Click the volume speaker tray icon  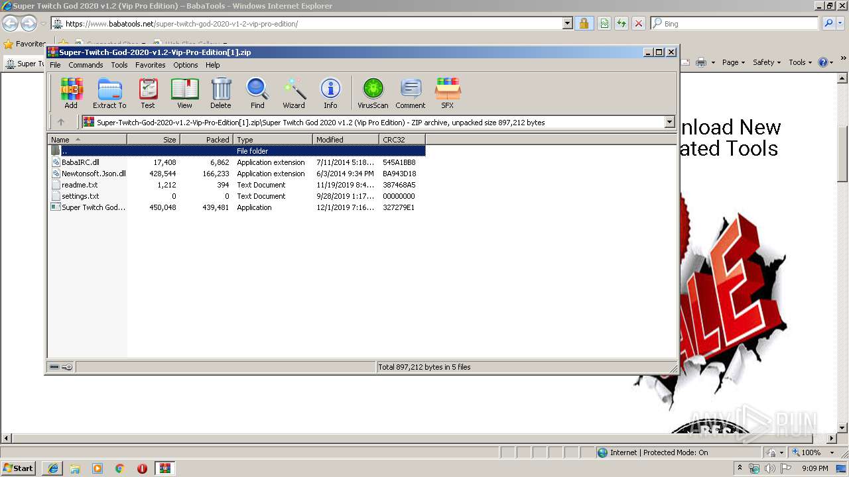tap(770, 468)
